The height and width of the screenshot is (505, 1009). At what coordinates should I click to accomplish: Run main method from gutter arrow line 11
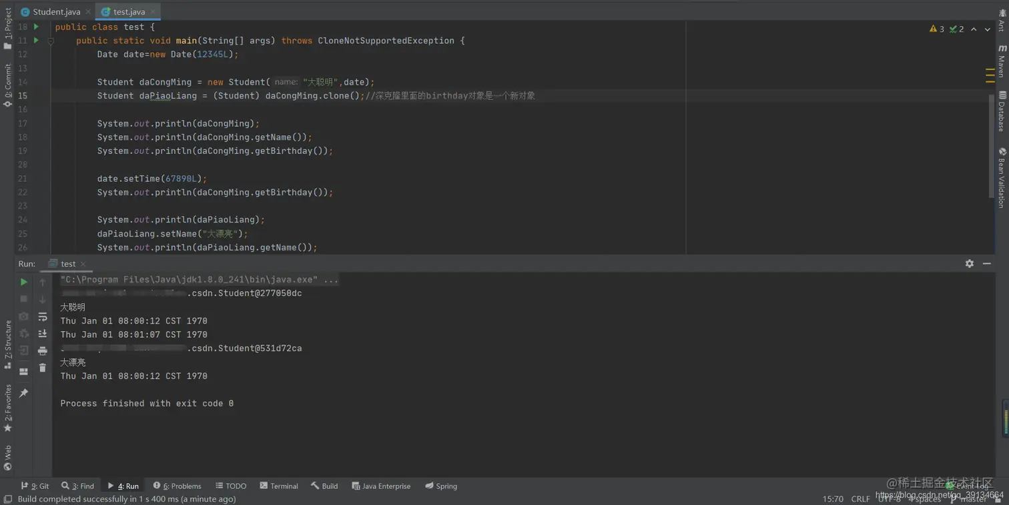pyautogui.click(x=36, y=41)
